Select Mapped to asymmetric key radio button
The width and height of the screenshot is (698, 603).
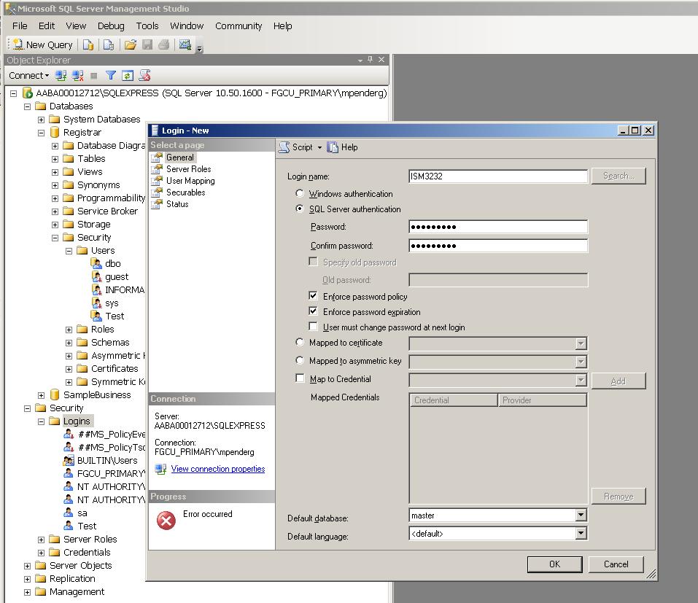[300, 360]
